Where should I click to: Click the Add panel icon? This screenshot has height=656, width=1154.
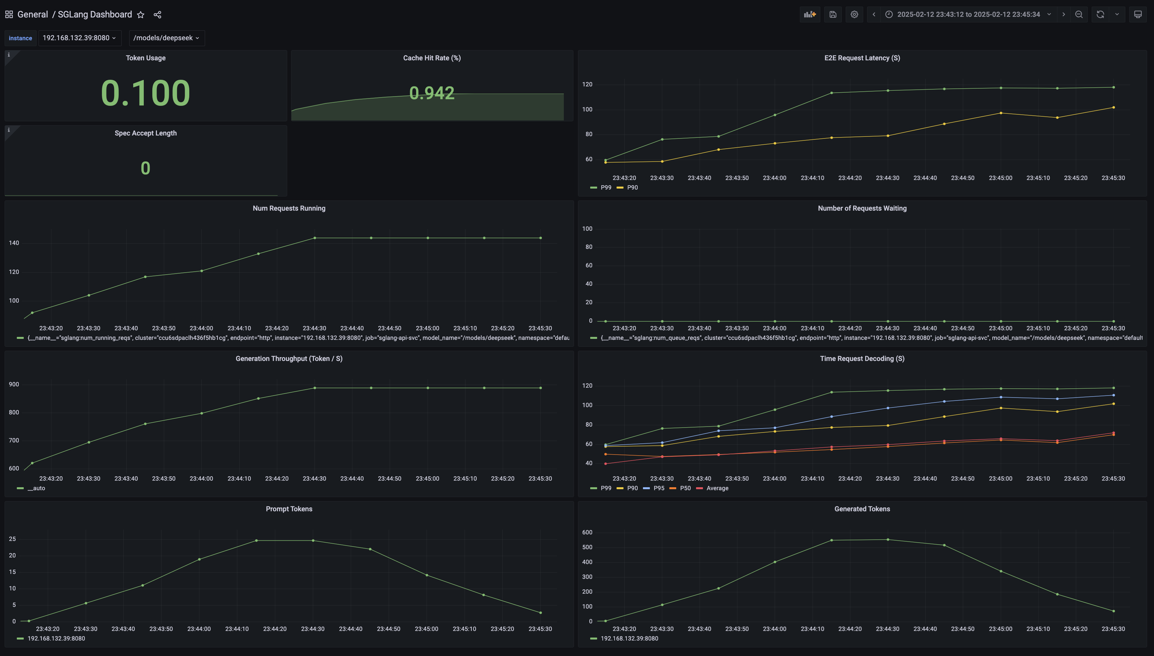(810, 15)
